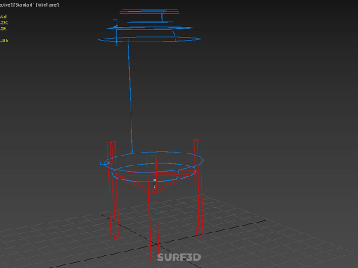Click the statistics value ending in 541
This screenshot has width=358, height=268.
point(4,28)
